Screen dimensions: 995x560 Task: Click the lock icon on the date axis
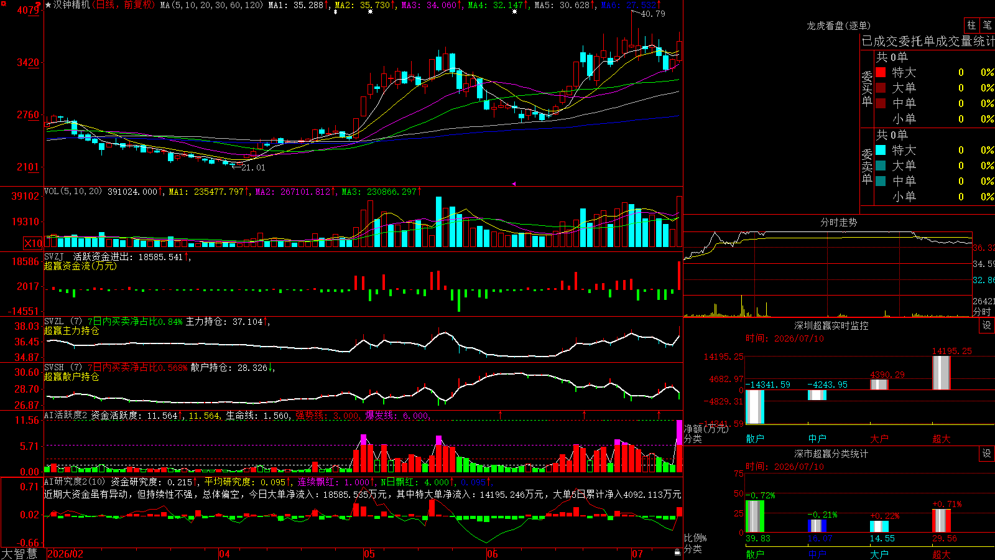point(677,553)
